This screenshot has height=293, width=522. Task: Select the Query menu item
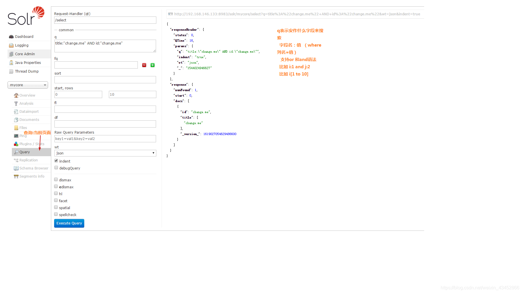[31, 152]
